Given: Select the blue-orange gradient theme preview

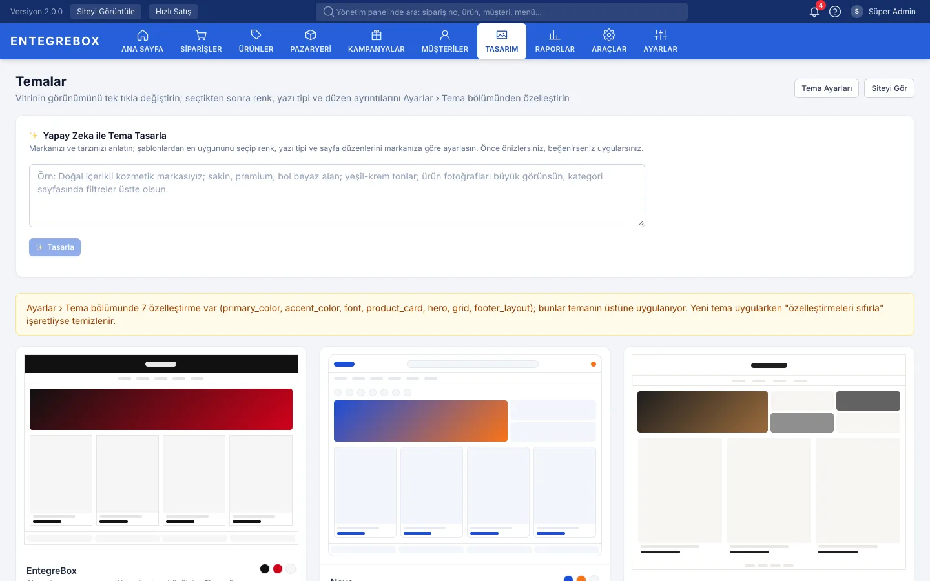Looking at the screenshot, I should click(x=465, y=455).
